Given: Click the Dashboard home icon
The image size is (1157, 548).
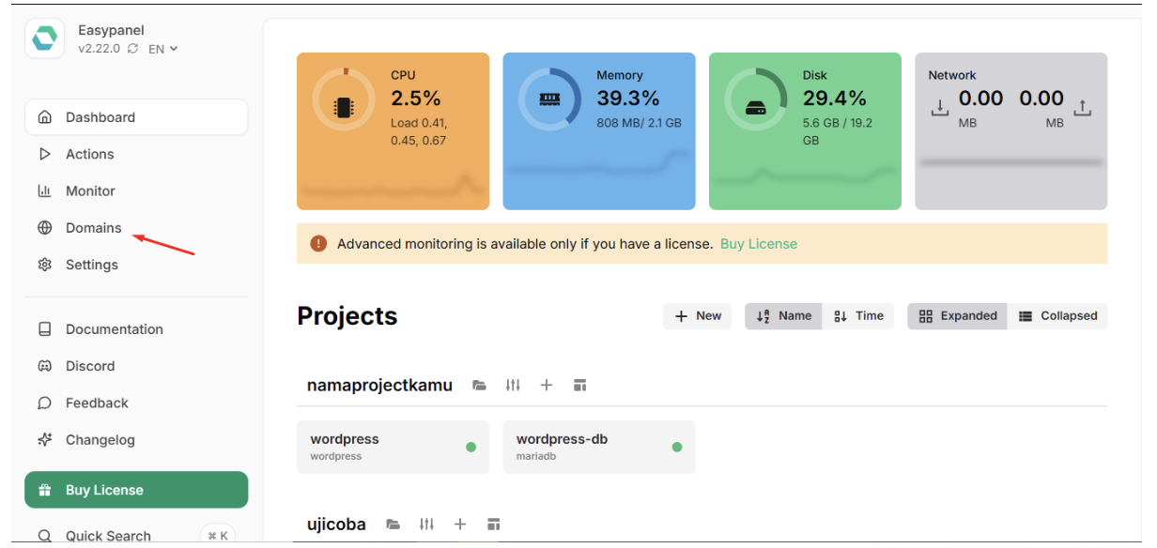Looking at the screenshot, I should point(44,117).
